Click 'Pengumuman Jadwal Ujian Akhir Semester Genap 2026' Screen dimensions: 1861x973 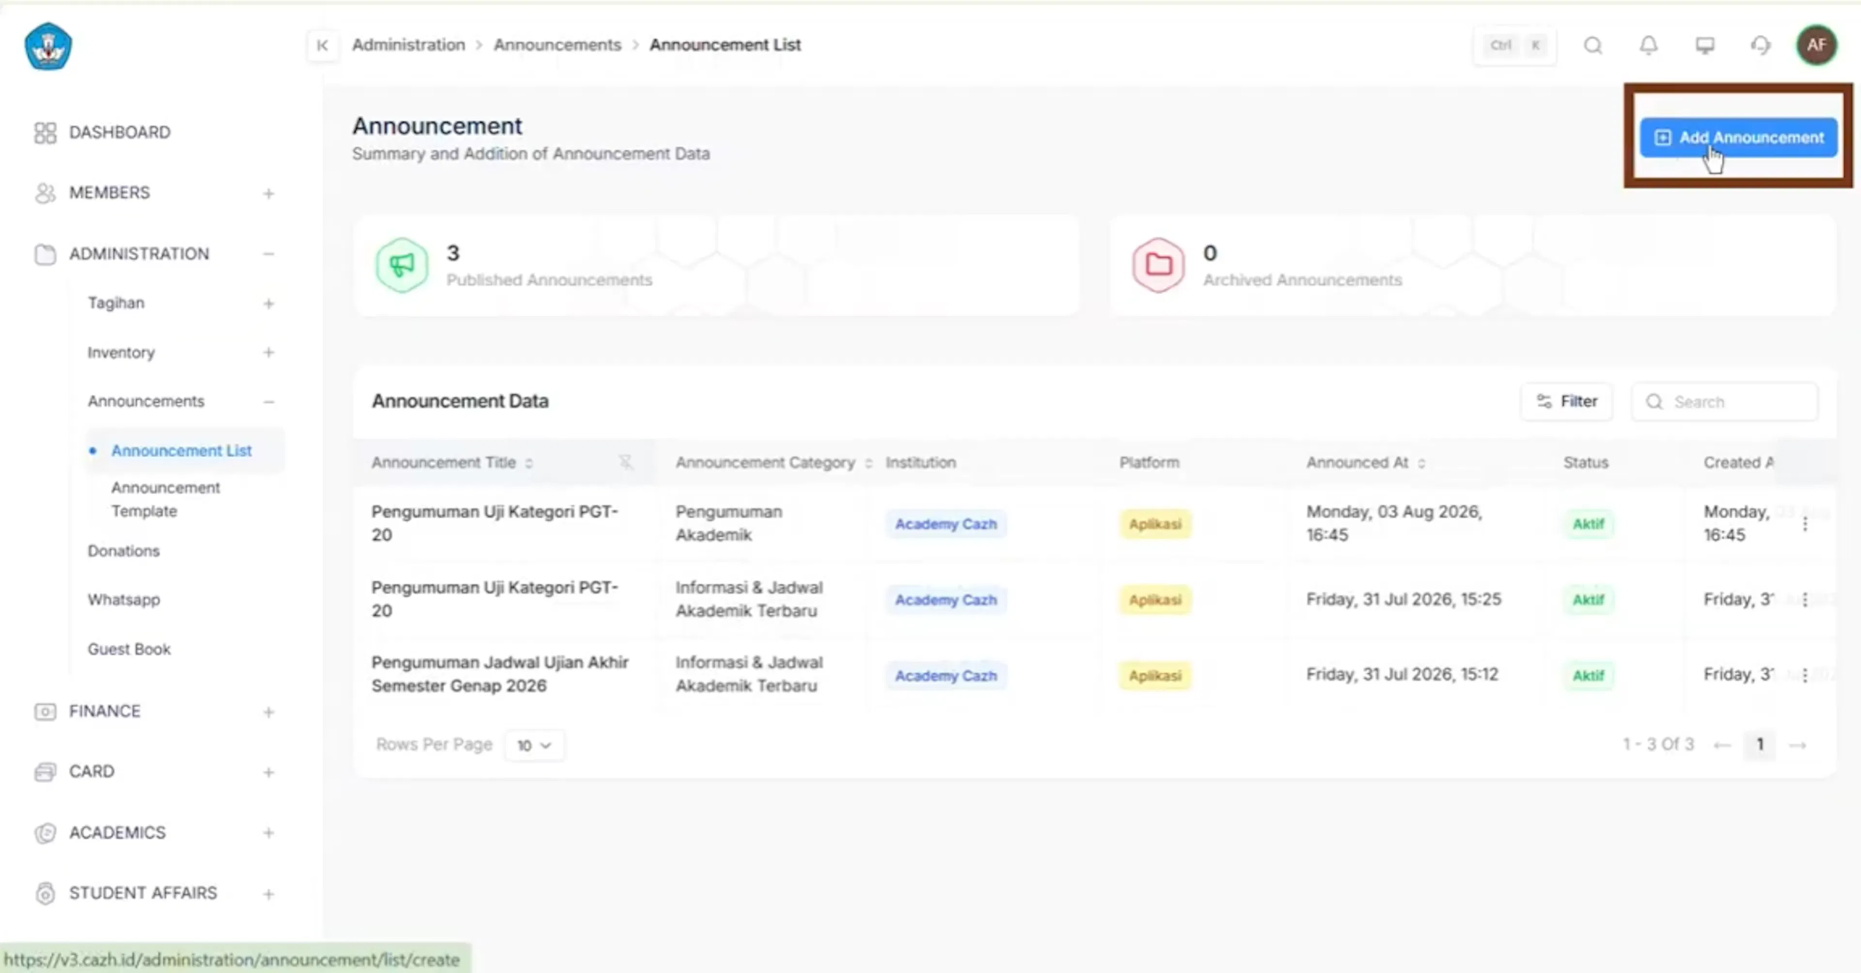(500, 674)
